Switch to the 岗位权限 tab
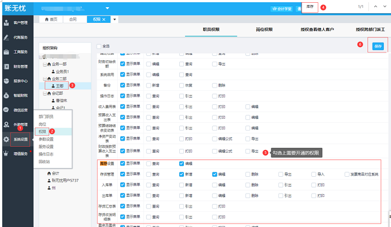The height and width of the screenshot is (227, 391). coord(263,29)
